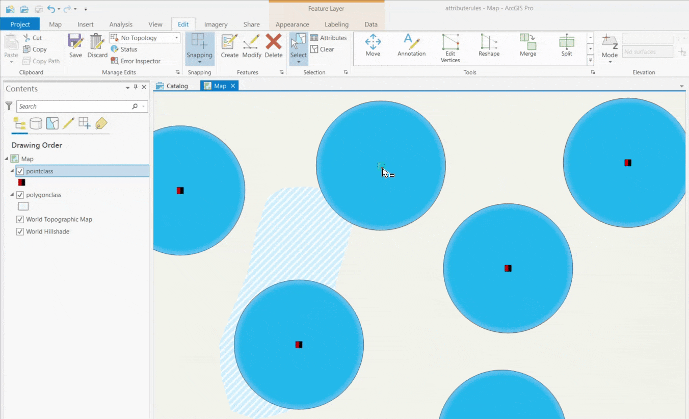
Task: Click the Copy button in Clipboard group
Action: coord(35,49)
